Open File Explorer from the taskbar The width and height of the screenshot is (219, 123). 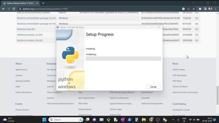click(144, 120)
